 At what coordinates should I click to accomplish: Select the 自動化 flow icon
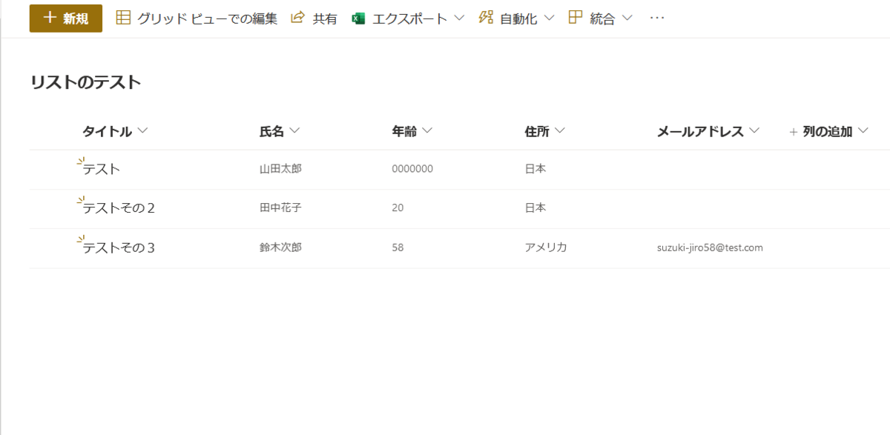coord(486,17)
